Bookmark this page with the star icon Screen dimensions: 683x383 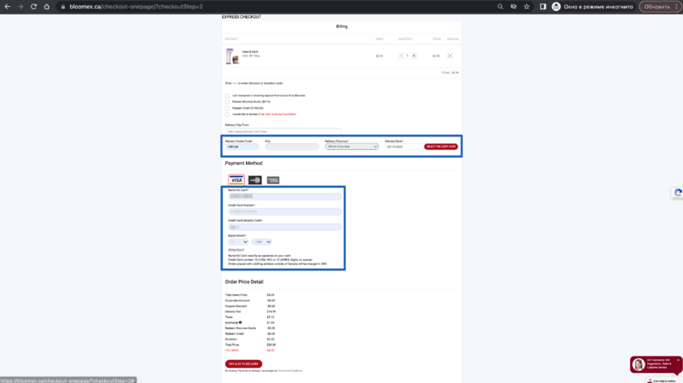point(527,7)
